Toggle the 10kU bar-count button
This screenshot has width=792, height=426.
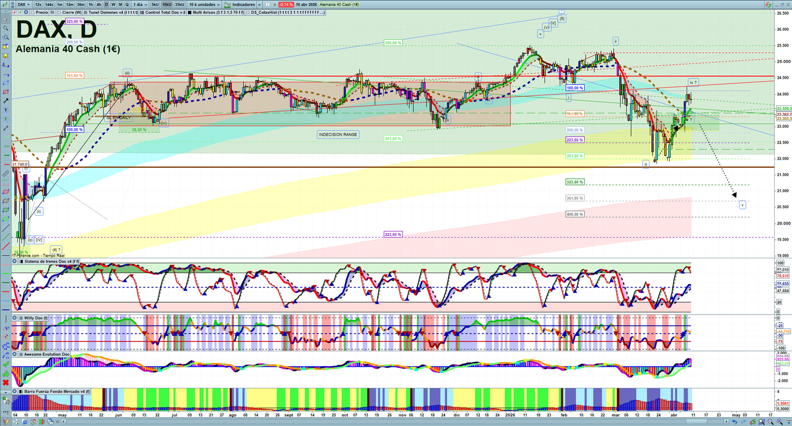167,4
